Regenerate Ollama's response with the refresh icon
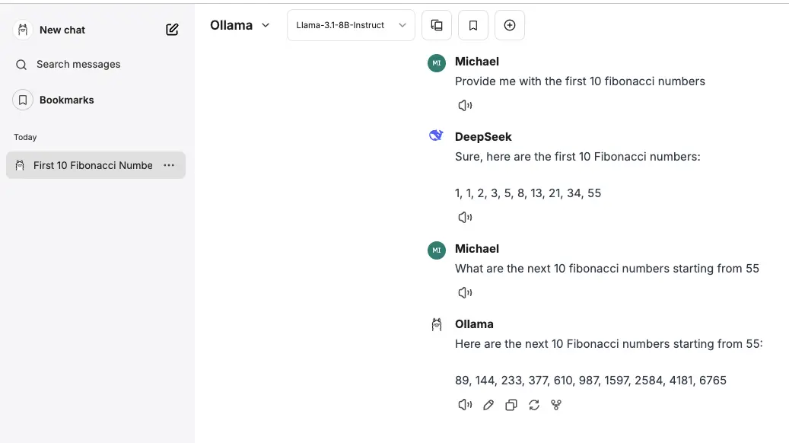Screen dimensions: 789x443 (x=533, y=404)
